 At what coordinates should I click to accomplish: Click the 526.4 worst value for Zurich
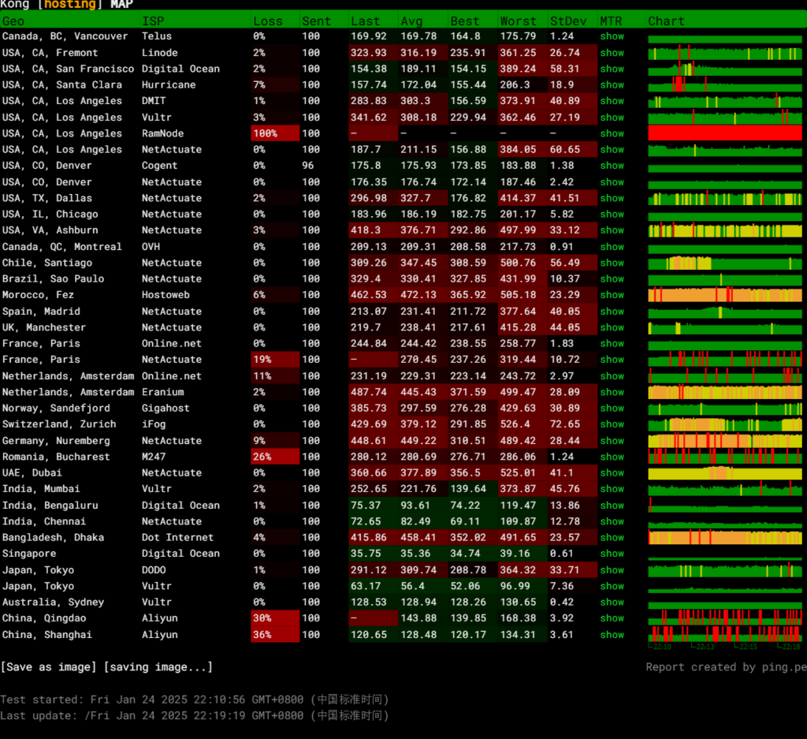(x=515, y=424)
